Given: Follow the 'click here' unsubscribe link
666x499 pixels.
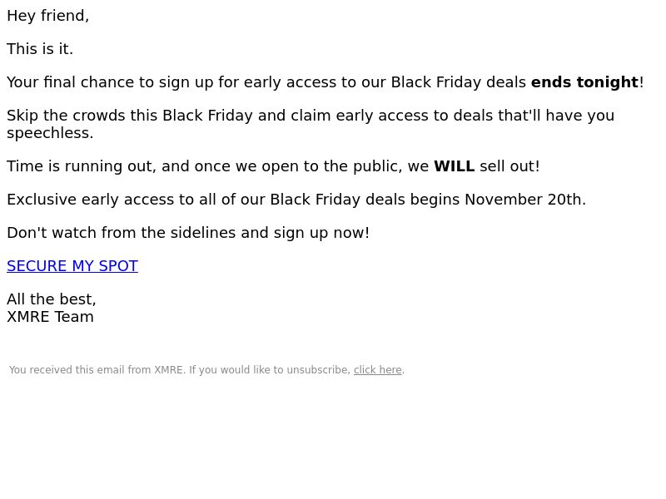Looking at the screenshot, I should pos(378,370).
